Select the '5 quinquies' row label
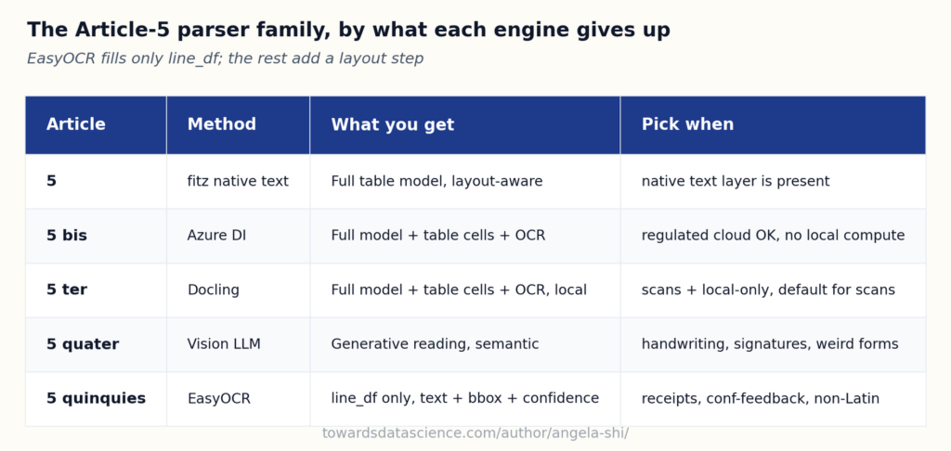Viewport: 951px width, 451px height. point(96,399)
